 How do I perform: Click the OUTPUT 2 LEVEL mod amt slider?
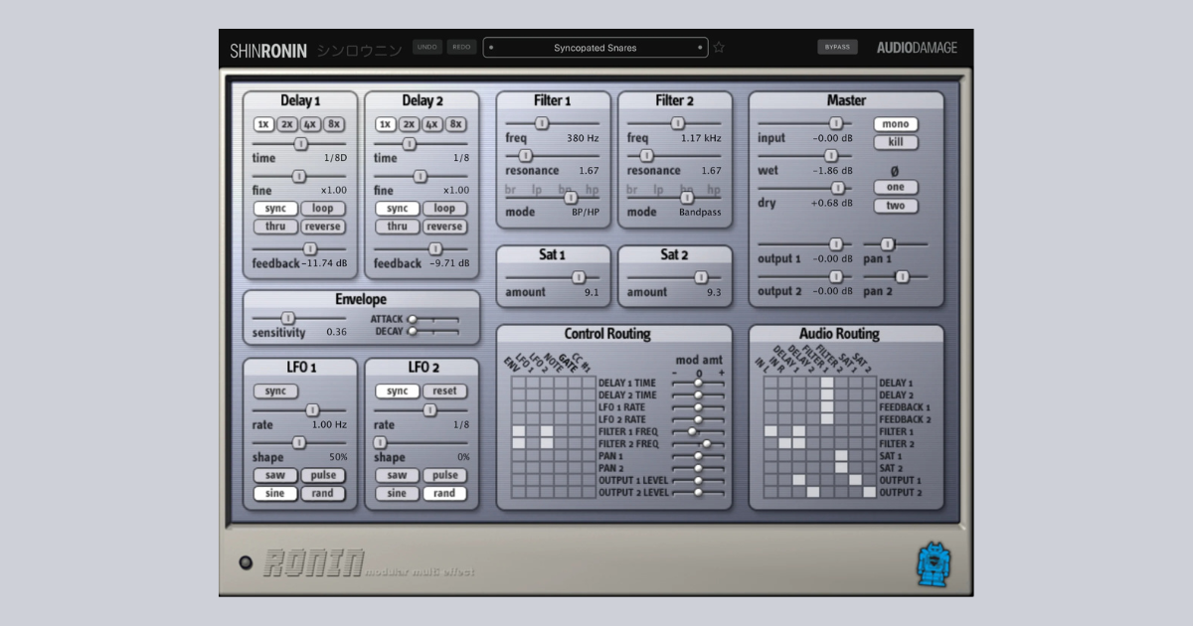point(698,492)
